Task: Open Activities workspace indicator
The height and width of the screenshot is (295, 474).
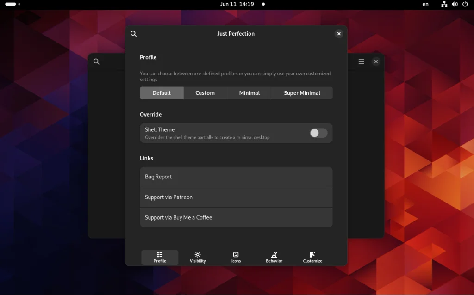Action: (12, 4)
